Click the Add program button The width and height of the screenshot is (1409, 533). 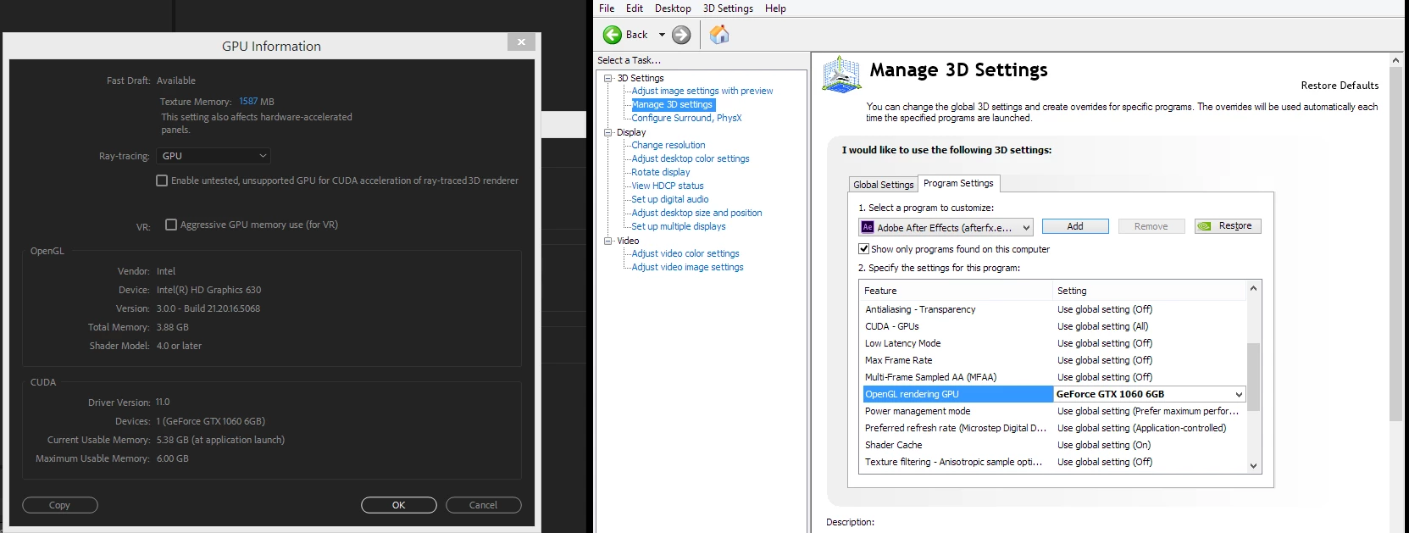(1075, 226)
